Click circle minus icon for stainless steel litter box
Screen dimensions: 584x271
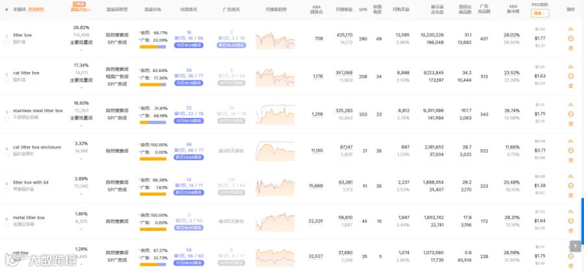click(570, 114)
